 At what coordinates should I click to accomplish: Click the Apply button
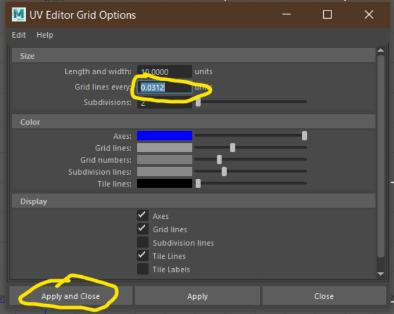pyautogui.click(x=197, y=296)
